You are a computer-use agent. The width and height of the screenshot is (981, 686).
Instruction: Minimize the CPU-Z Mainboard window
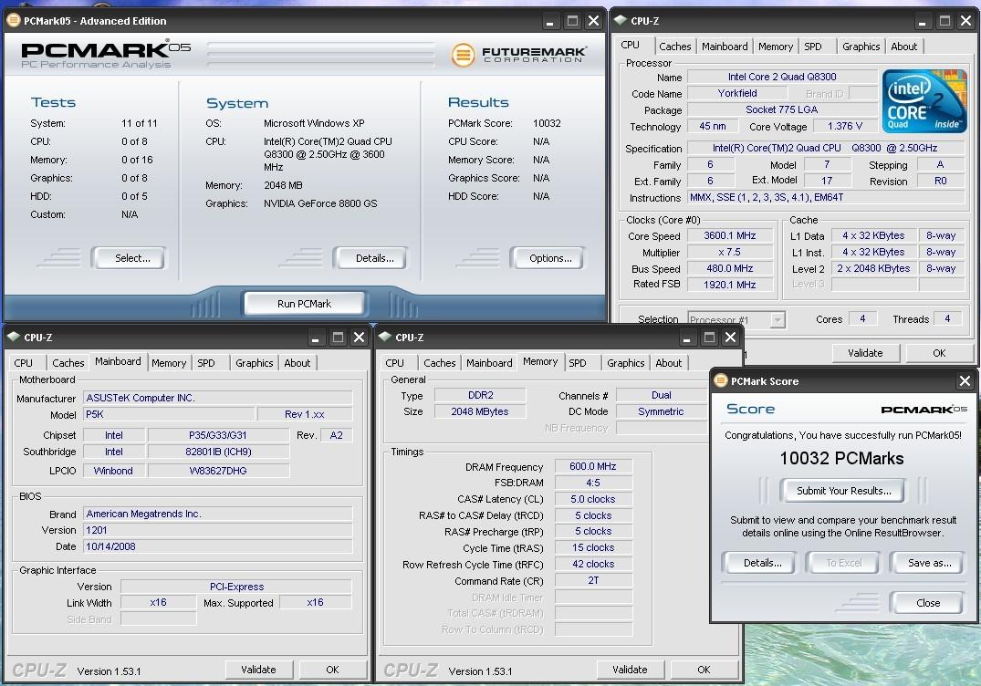pyautogui.click(x=316, y=338)
